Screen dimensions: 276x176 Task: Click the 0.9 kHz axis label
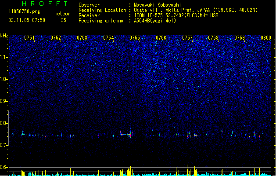tap(4, 101)
